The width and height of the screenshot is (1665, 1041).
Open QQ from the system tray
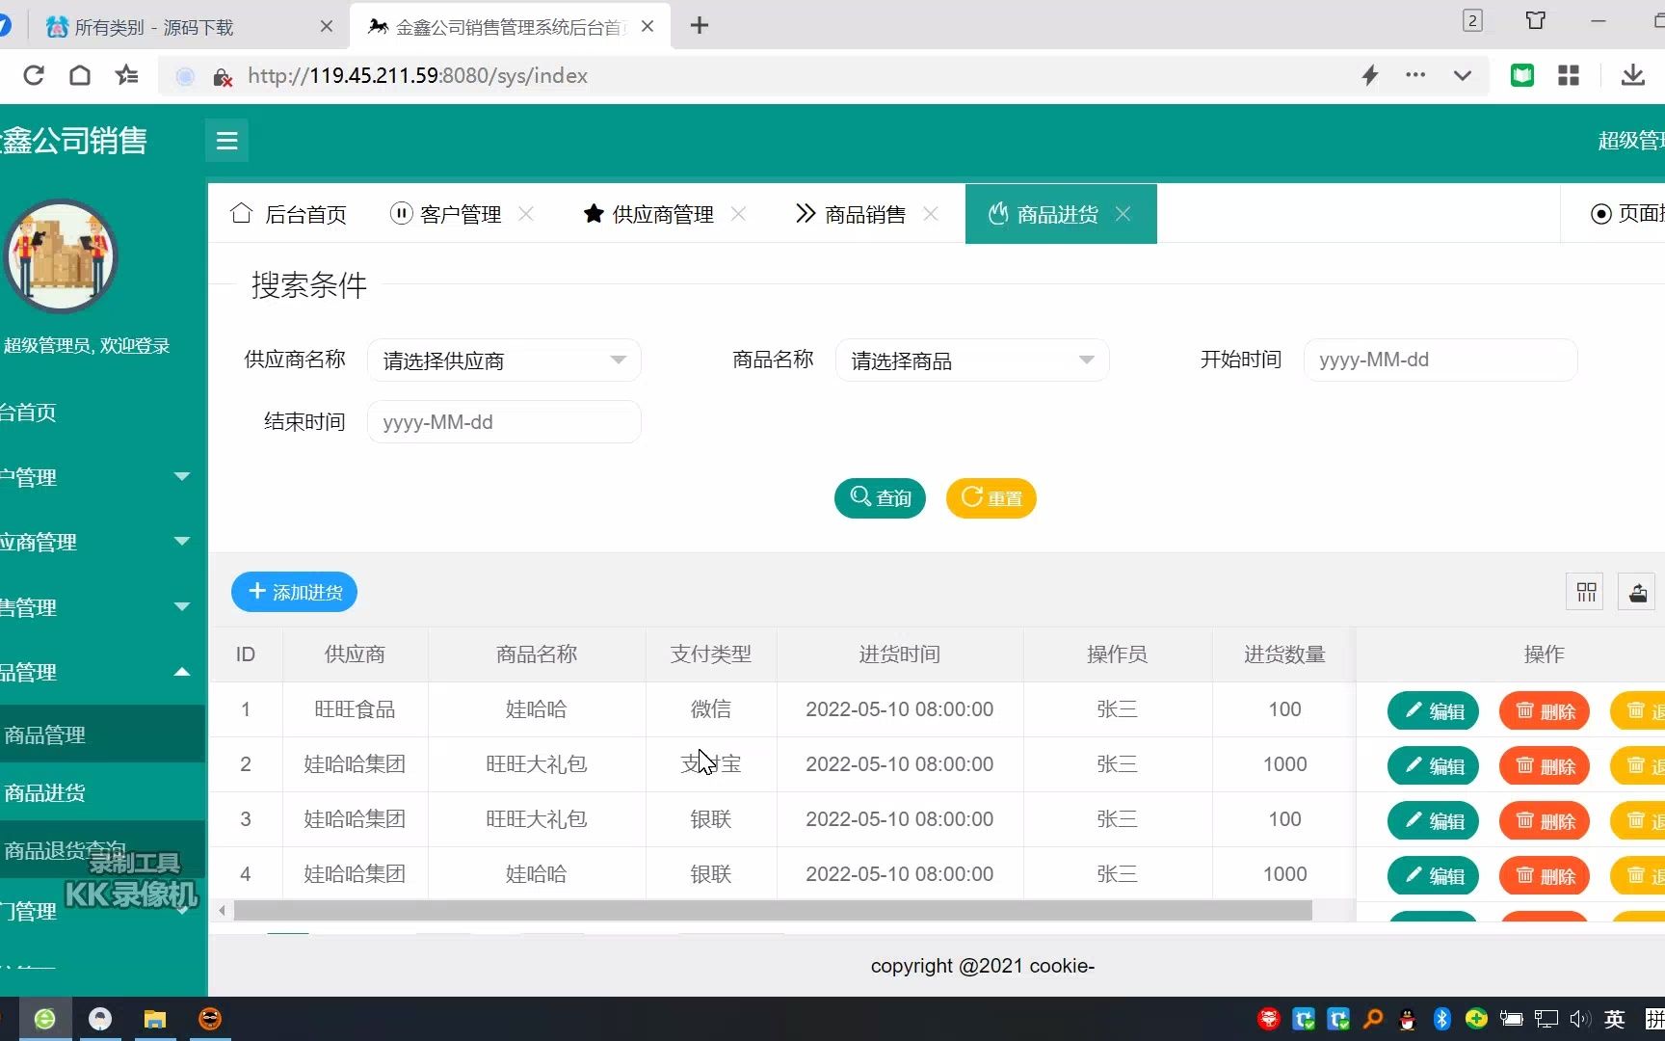click(1407, 1019)
